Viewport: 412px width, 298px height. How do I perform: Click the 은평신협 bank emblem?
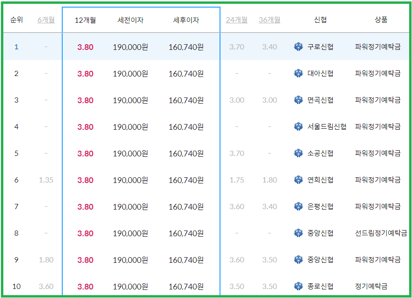298,207
